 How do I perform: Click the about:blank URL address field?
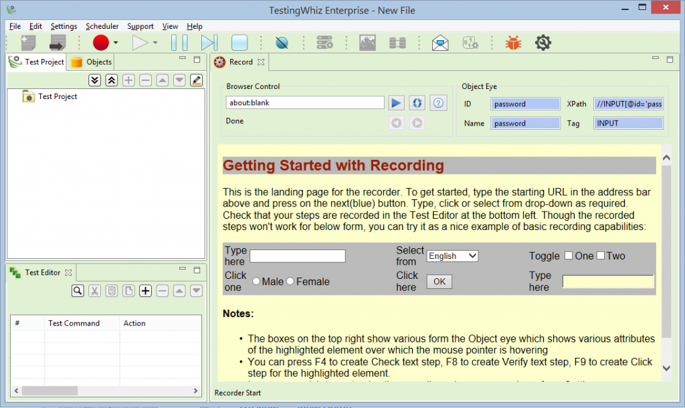305,102
